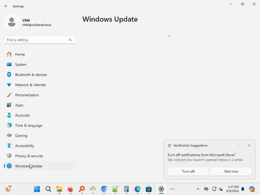This screenshot has width=260, height=195.
Task: Launch File Explorer from the taskbar
Action: 59,189
